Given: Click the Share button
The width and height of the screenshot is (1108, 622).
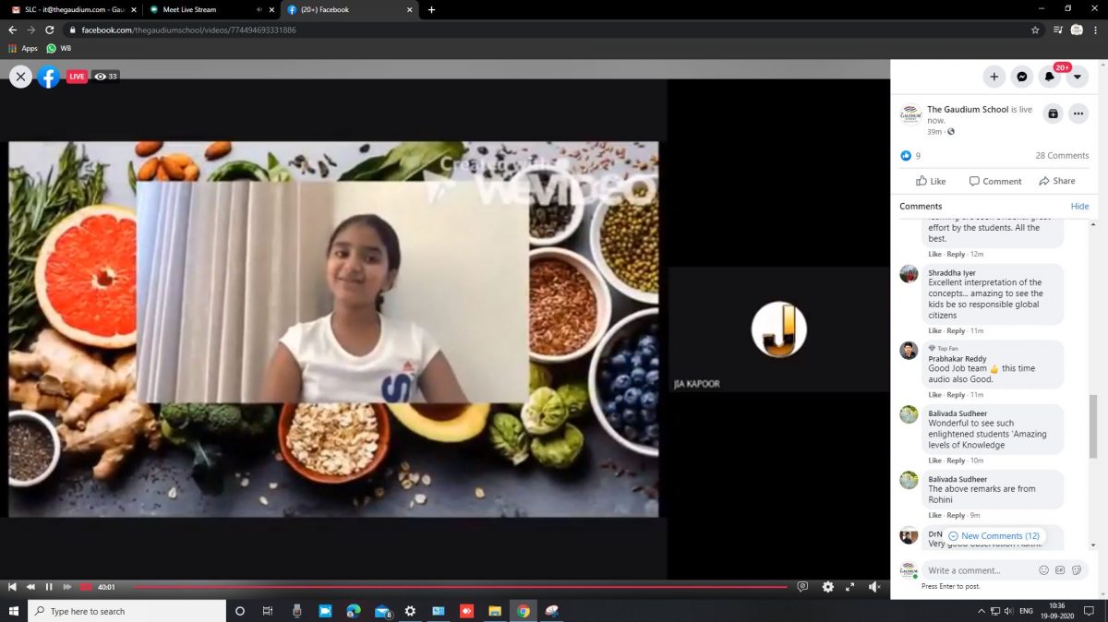Looking at the screenshot, I should pyautogui.click(x=1056, y=181).
